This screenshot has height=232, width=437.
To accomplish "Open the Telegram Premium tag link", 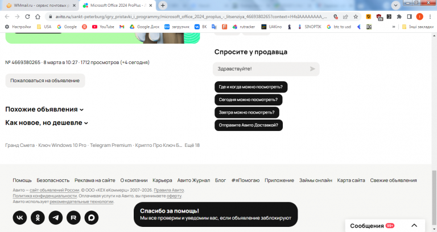I will [x=110, y=145].
